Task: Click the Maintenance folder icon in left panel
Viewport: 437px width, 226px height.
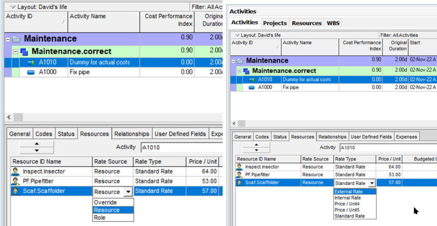Action: pos(16,39)
